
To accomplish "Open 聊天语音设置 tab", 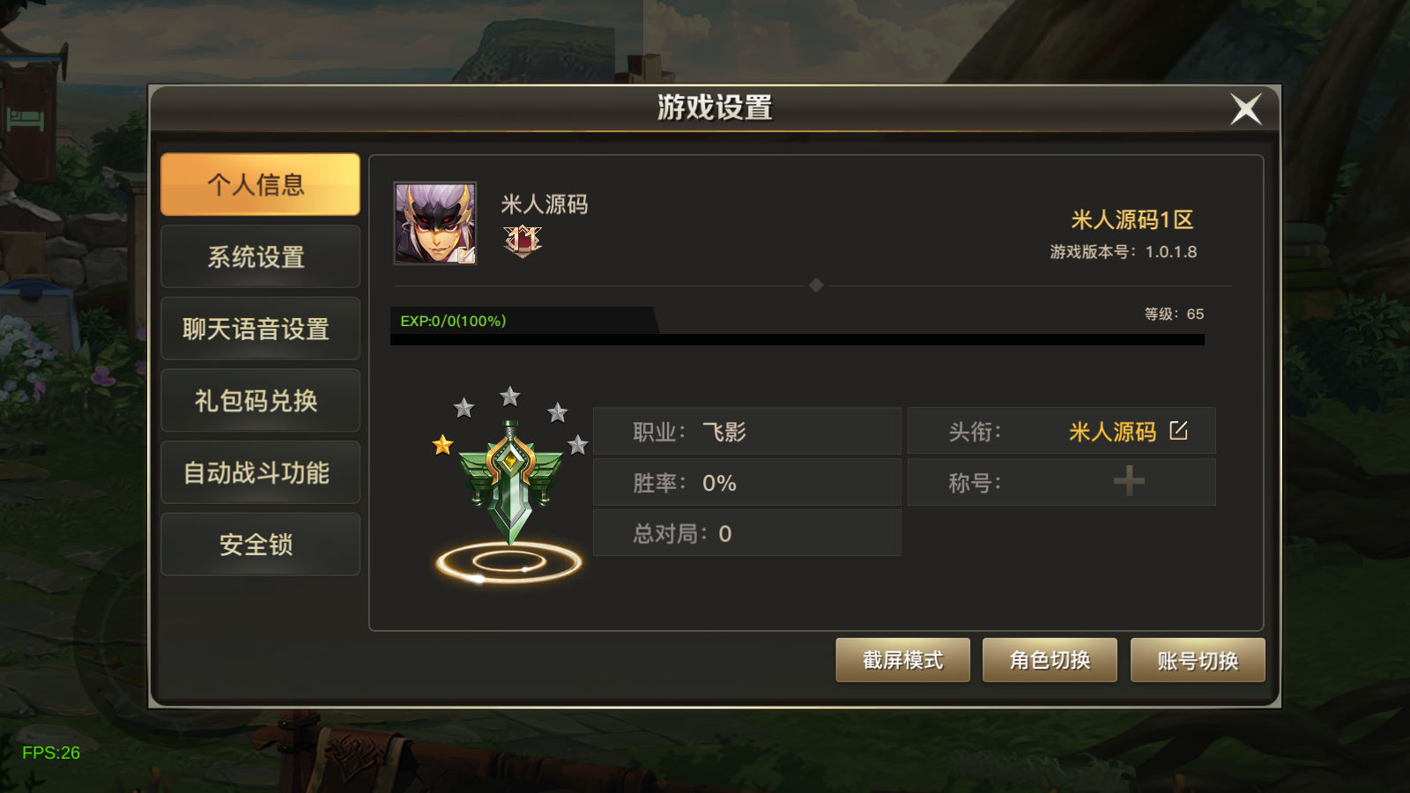I will (x=260, y=329).
